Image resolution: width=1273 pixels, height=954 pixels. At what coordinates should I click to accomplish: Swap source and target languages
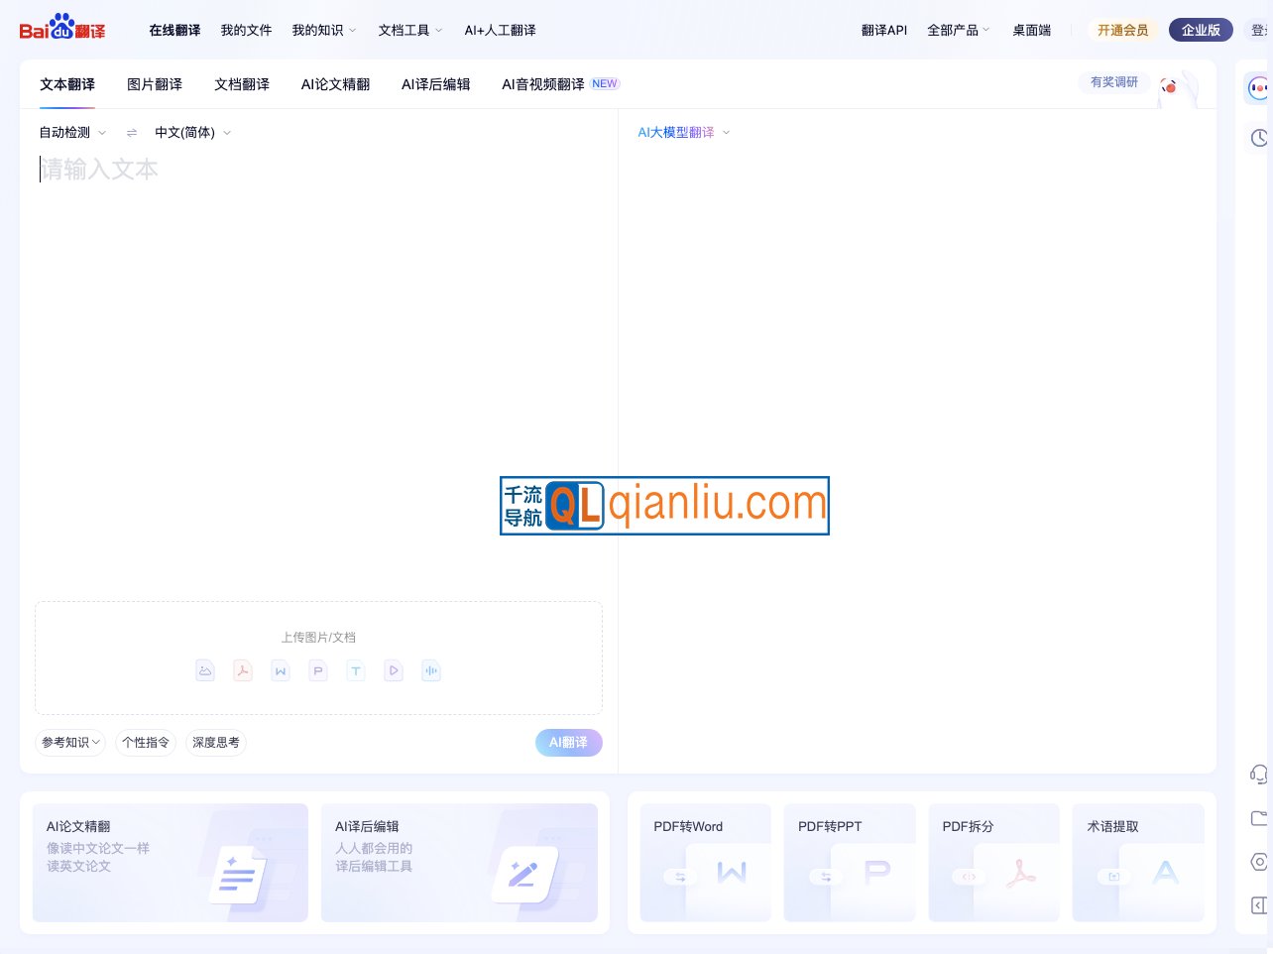coord(132,132)
